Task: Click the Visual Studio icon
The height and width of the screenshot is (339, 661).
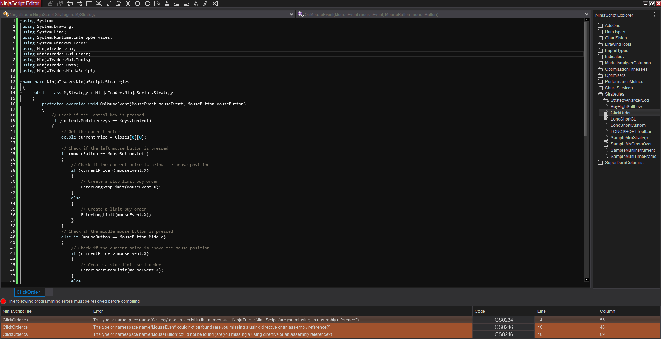Action: [x=215, y=3]
